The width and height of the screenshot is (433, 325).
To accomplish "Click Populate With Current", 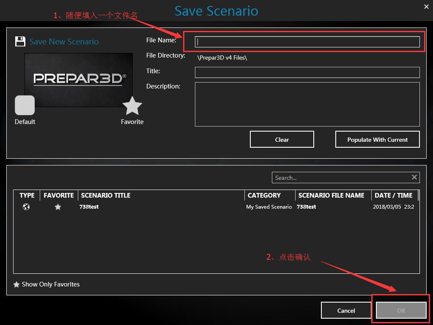I will click(377, 139).
